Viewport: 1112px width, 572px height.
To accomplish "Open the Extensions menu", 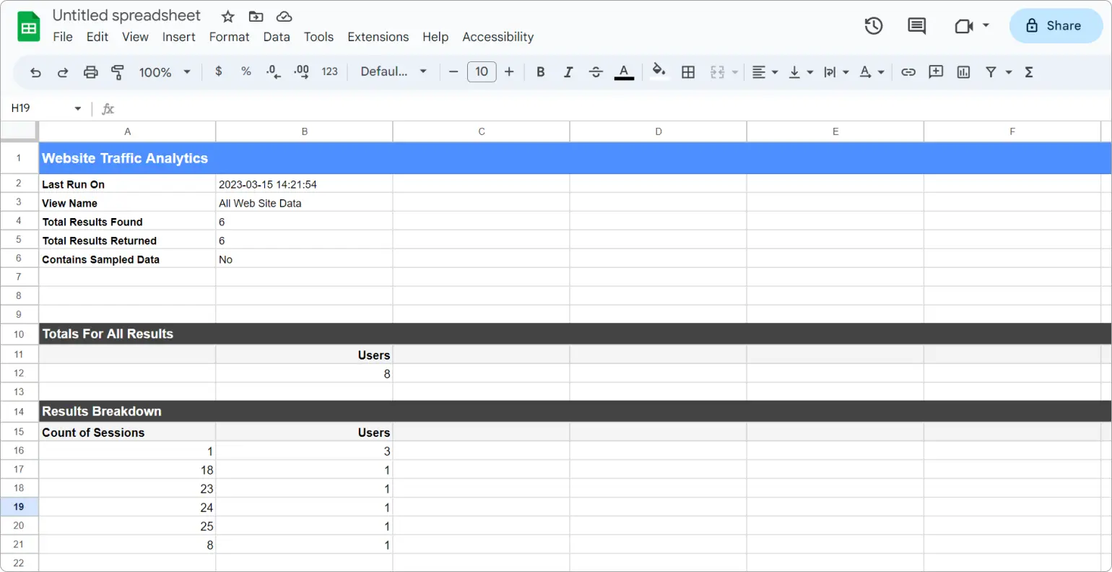I will 378,37.
